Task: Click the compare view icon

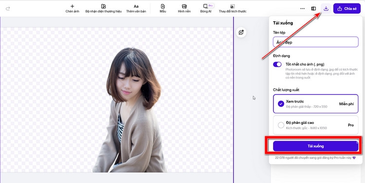Action: (313, 9)
